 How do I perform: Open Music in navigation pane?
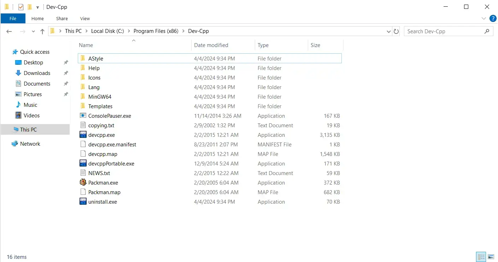[x=30, y=105]
